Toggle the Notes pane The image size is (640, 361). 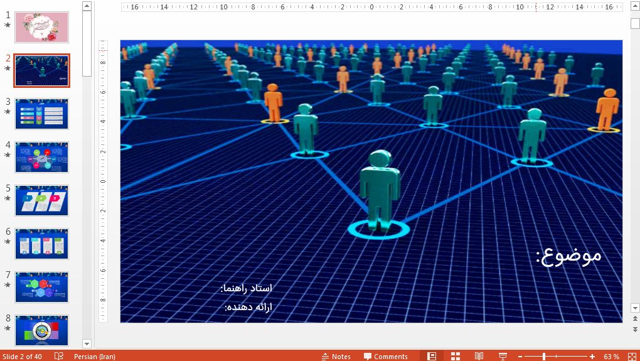[x=336, y=356]
